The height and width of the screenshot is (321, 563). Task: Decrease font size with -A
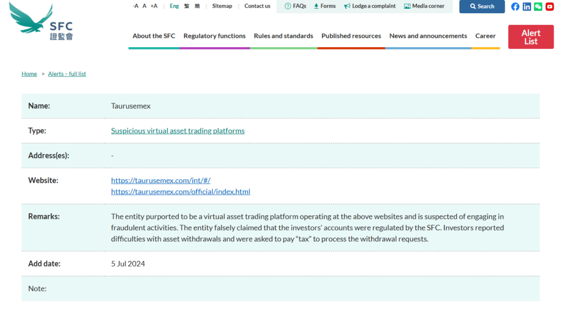(135, 5)
